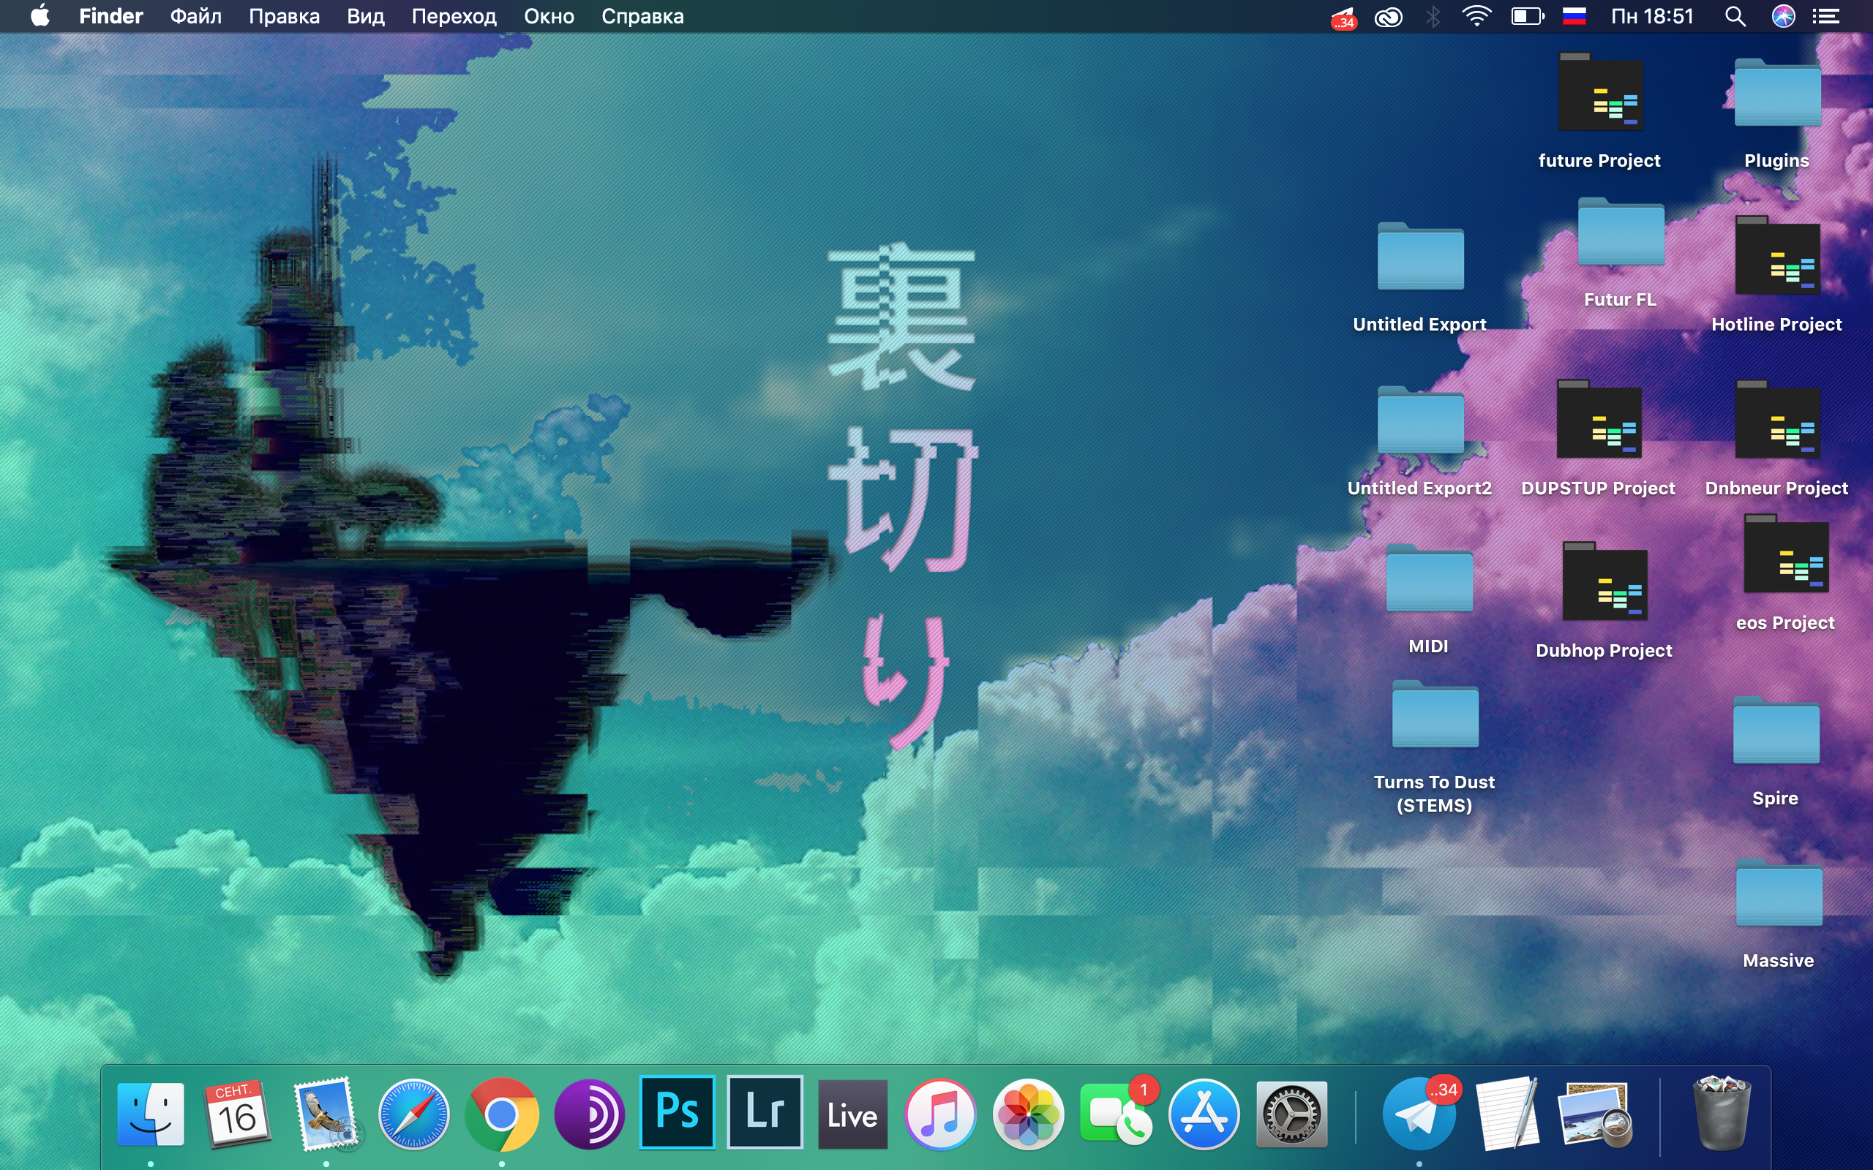Launch the App Store from the Dock

pyautogui.click(x=1204, y=1114)
